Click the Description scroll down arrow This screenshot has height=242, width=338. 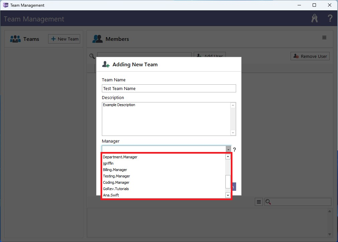tap(233, 133)
